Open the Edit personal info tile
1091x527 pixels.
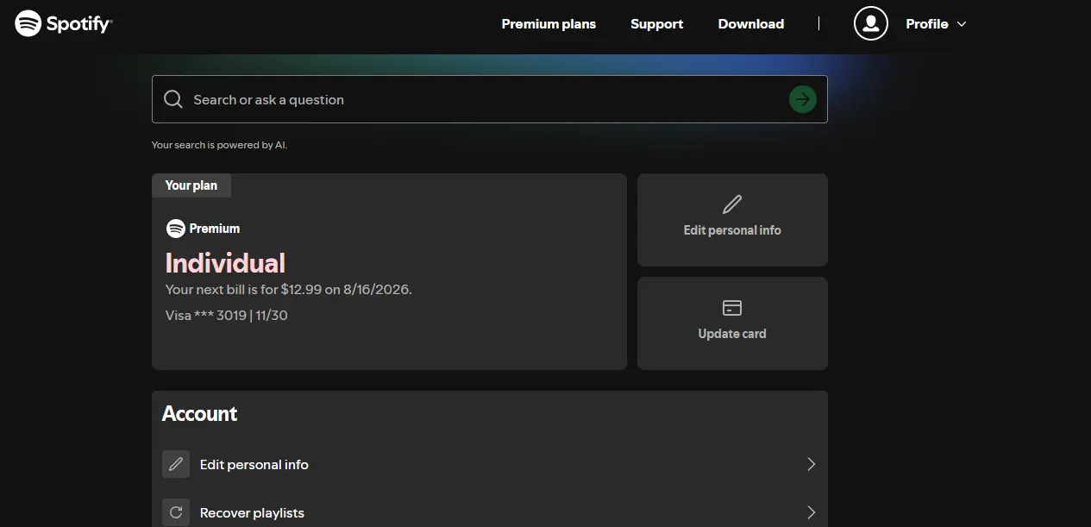pyautogui.click(x=732, y=220)
